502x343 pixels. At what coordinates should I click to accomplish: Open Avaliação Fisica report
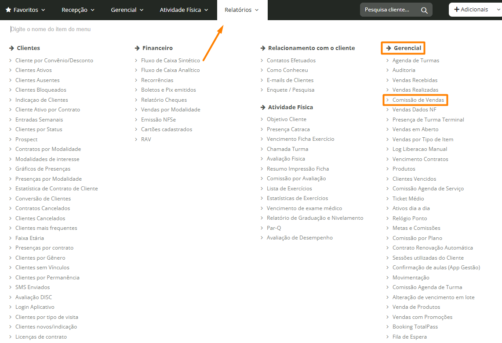click(286, 159)
